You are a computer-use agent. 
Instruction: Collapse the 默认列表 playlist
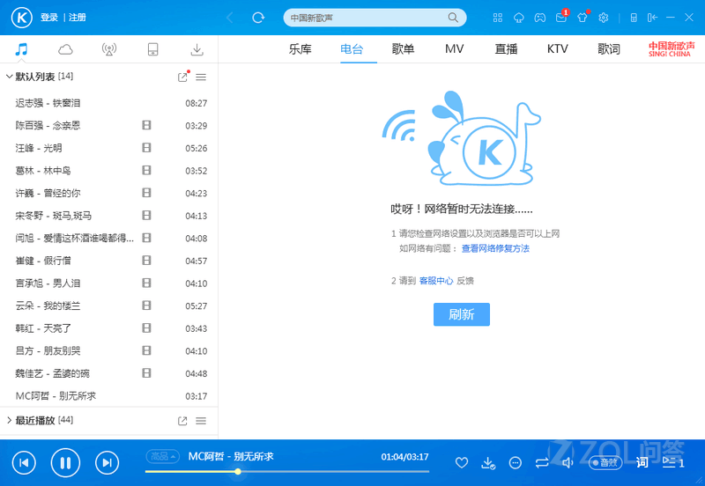click(x=9, y=77)
